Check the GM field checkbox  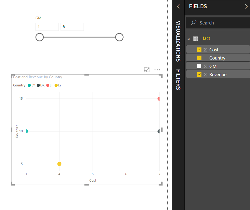[x=199, y=66]
